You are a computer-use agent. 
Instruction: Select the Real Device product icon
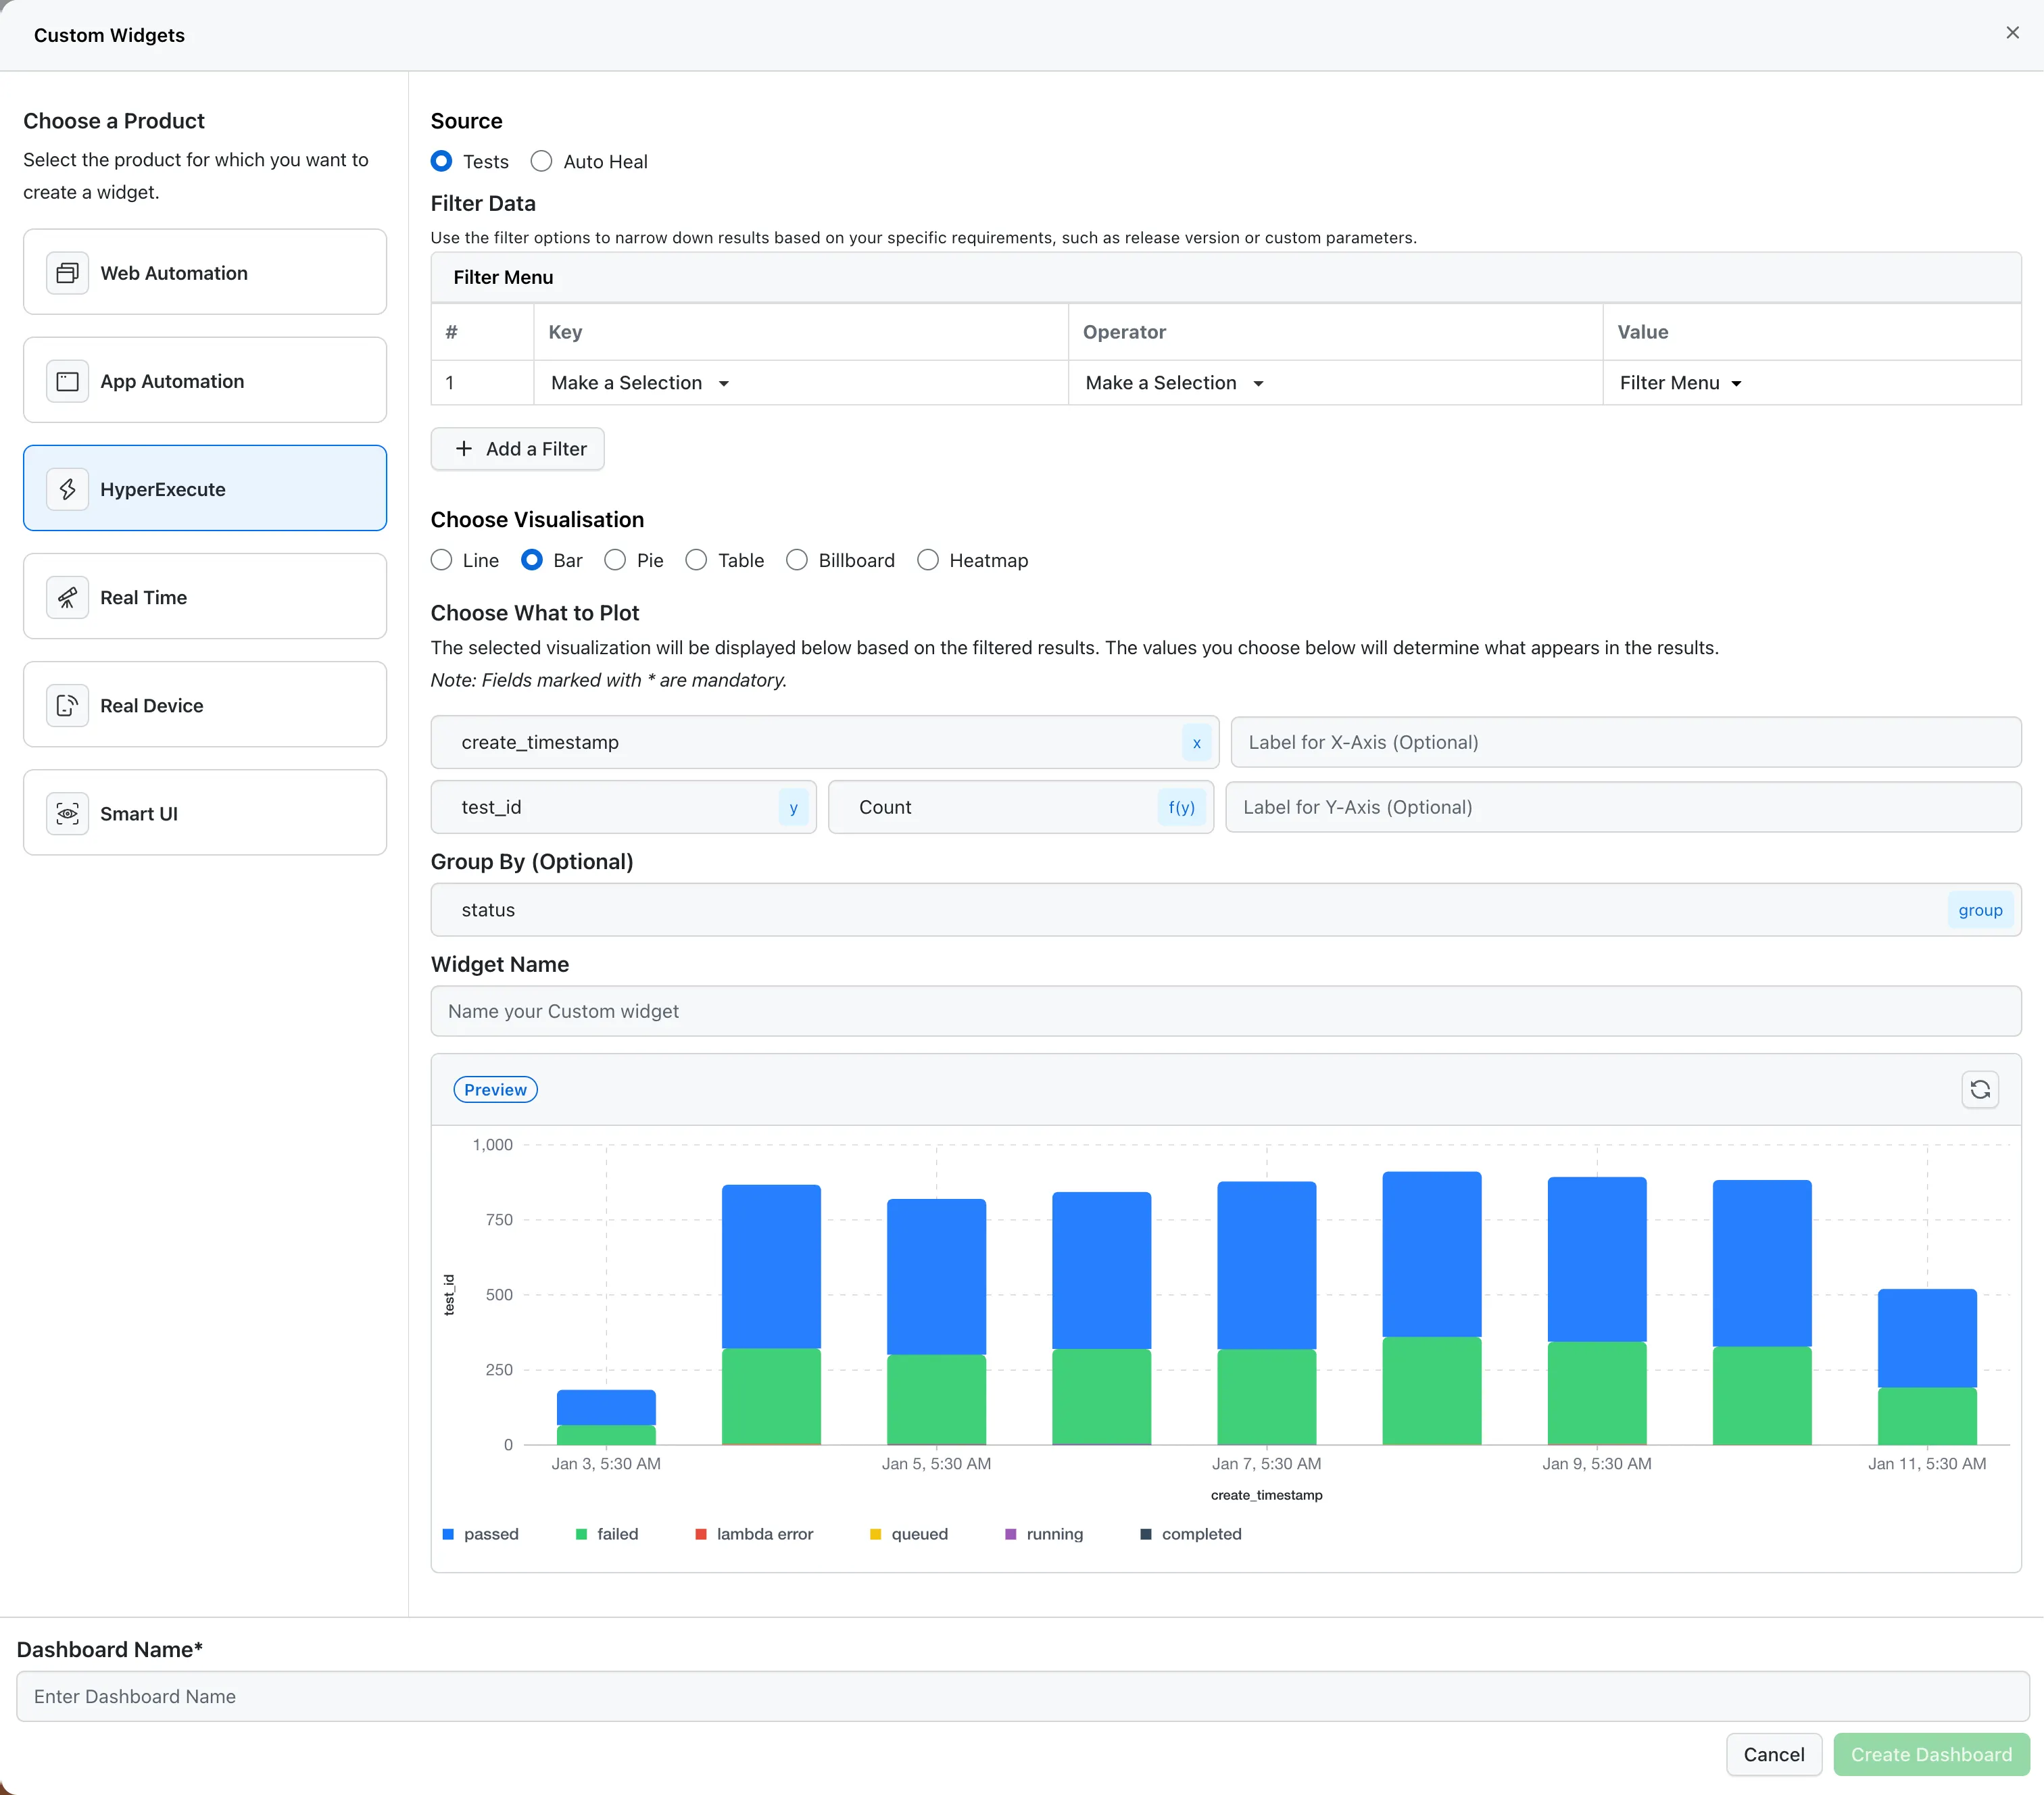pyautogui.click(x=66, y=705)
